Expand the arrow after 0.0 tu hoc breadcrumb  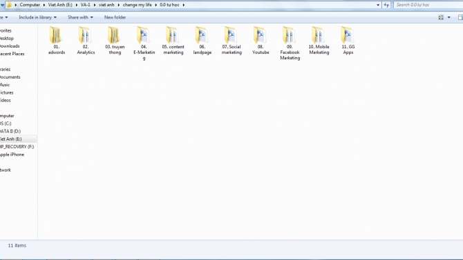[x=183, y=5]
